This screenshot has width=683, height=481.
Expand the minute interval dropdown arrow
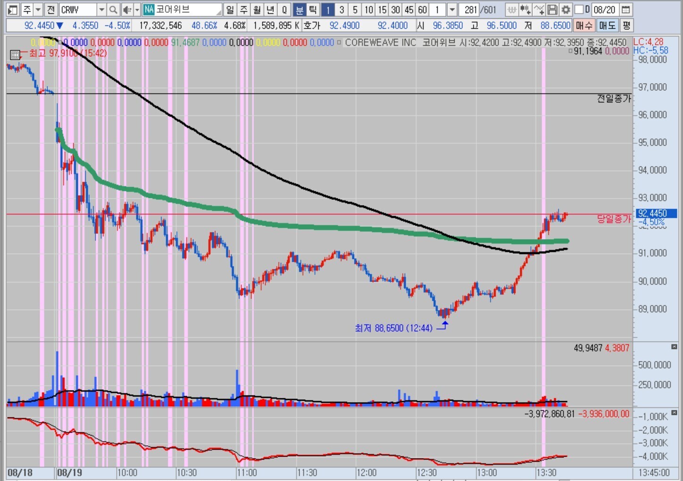[452, 9]
